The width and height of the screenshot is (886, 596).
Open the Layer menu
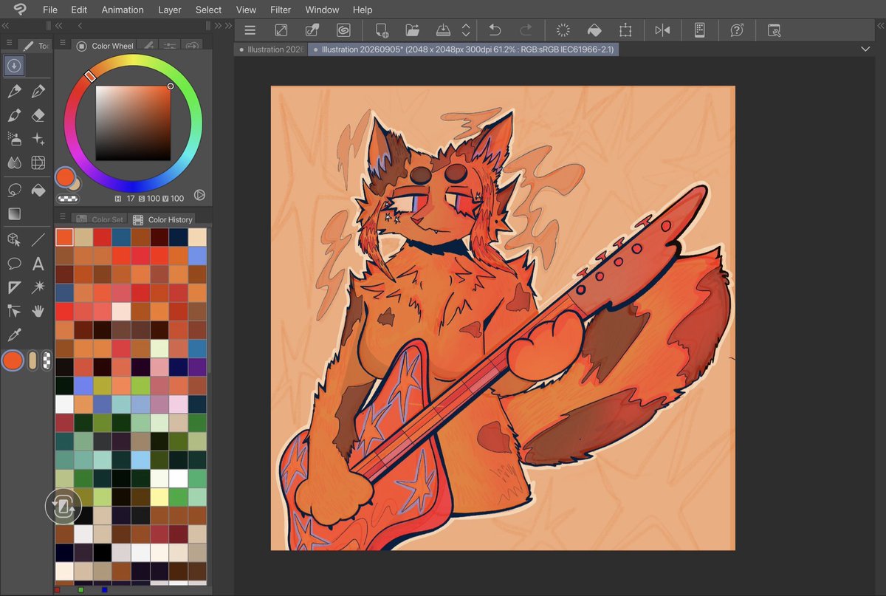pos(170,10)
